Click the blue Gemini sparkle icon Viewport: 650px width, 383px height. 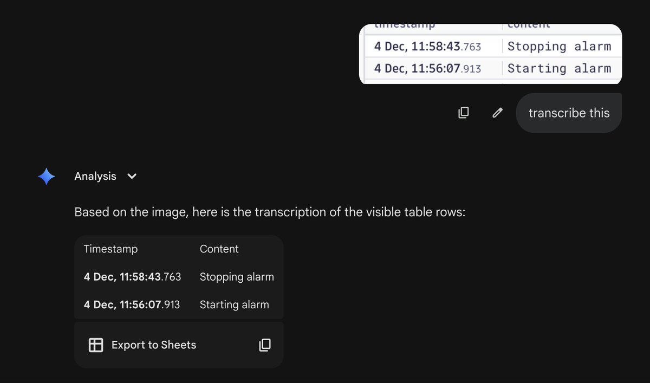tap(47, 177)
